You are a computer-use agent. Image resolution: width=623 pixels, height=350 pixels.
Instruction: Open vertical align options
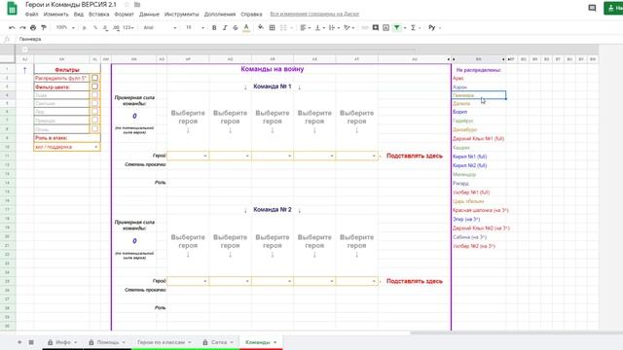click(319, 28)
